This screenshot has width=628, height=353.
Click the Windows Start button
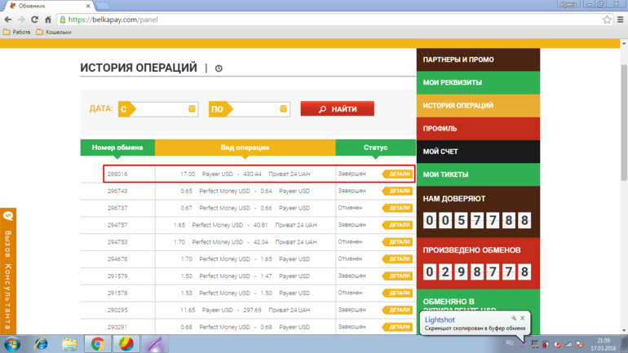click(x=12, y=343)
